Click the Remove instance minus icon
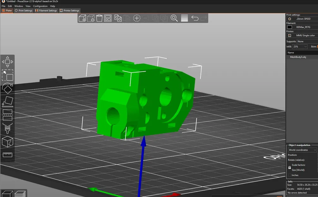The height and width of the screenshot is (197, 318). (145, 18)
